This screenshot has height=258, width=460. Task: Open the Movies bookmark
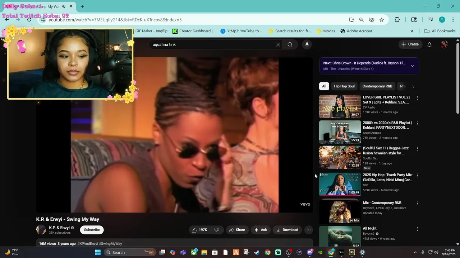coord(326,31)
